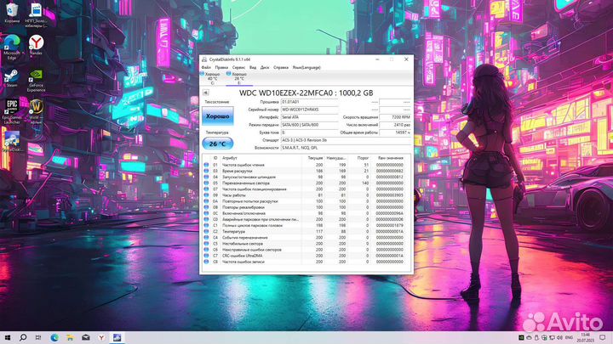The image size is (613, 344).
Task: Open the World of Warcraft desktop icon
Action: coord(36,107)
